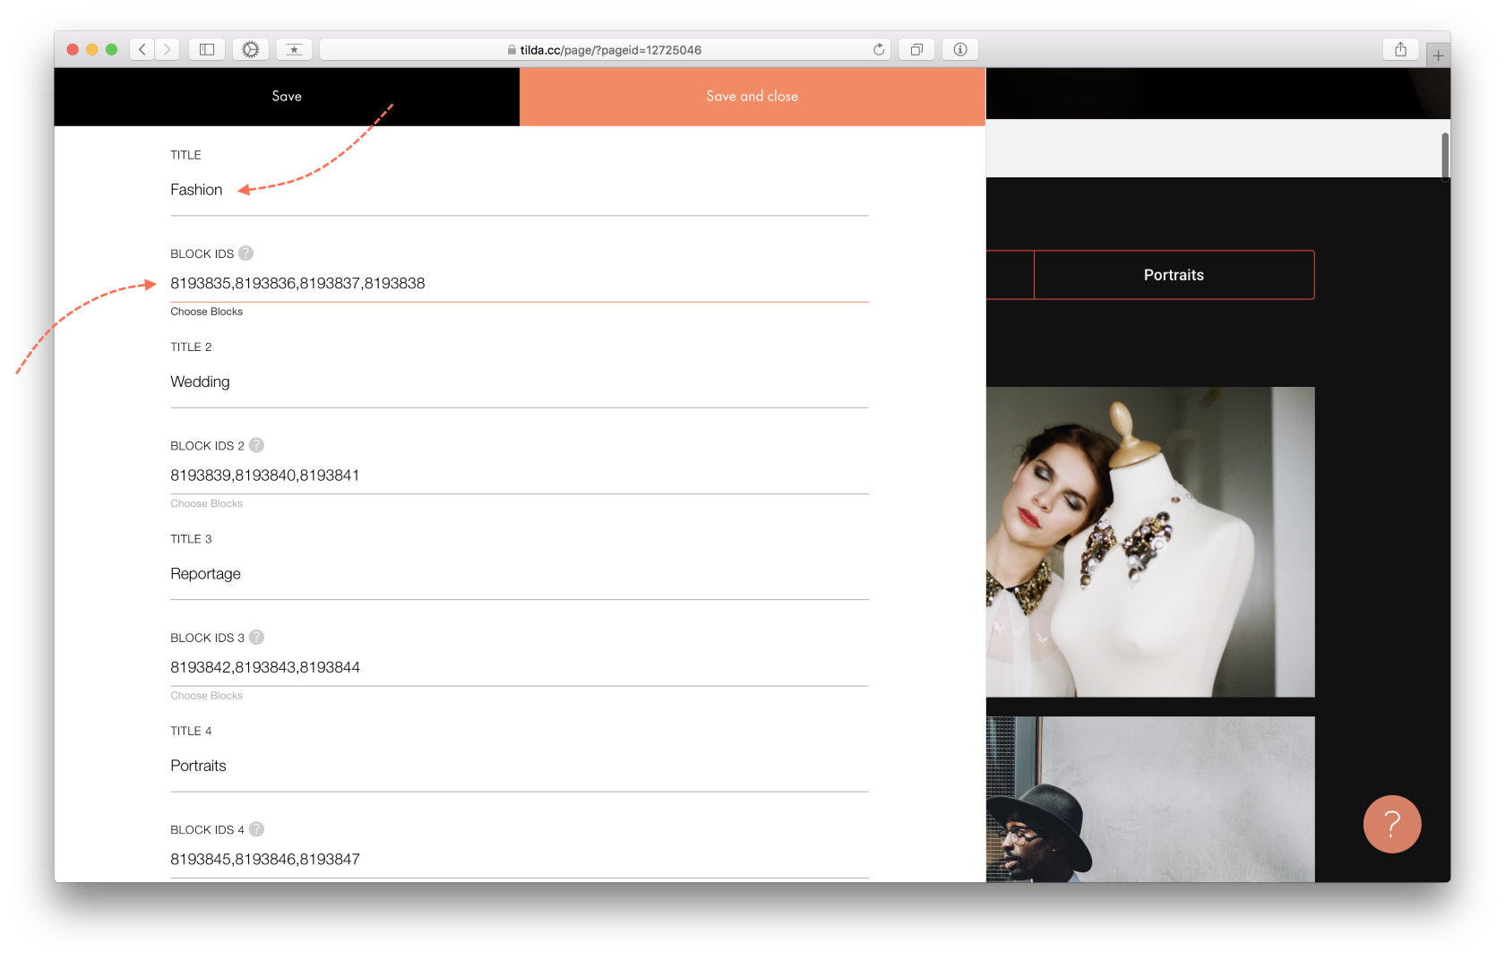Open help tooltip next to BLOCK IDS
This screenshot has height=960, width=1505.
click(245, 253)
